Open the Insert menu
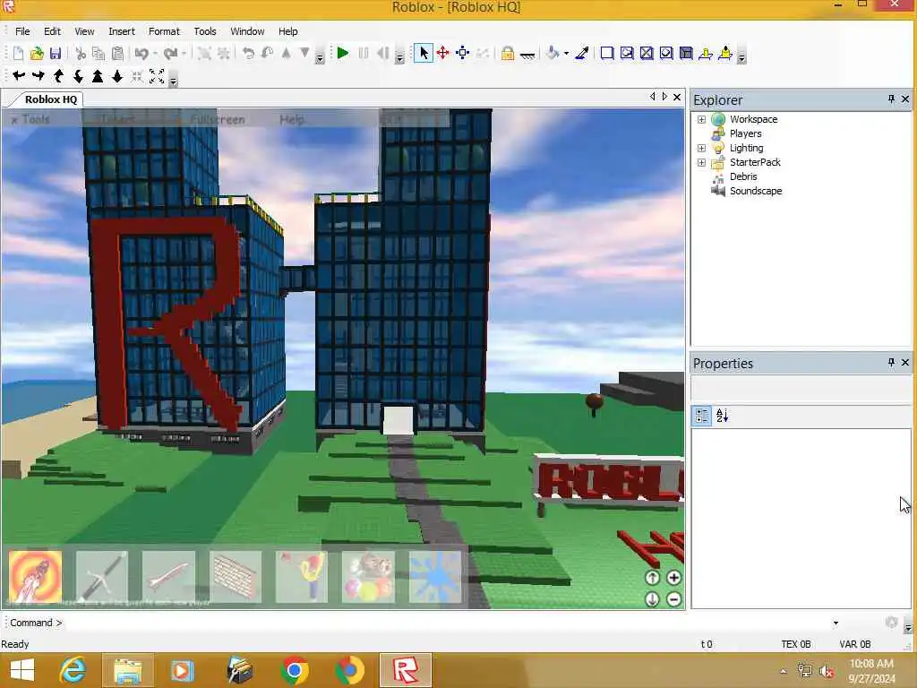Viewport: 917px width, 688px height. point(122,31)
